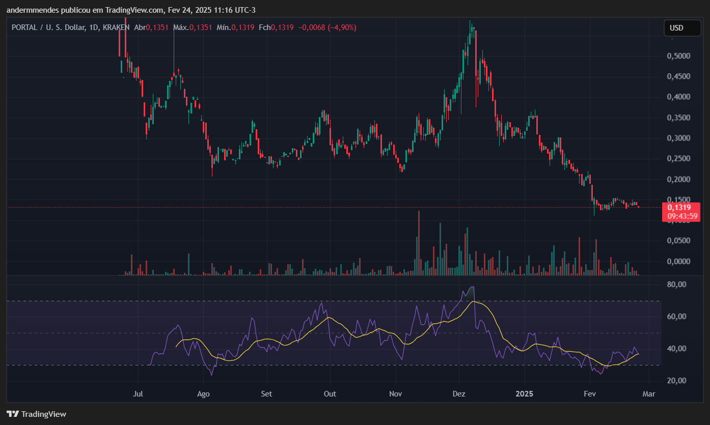Click the TradingView logo at bottom left
Viewport: 710px width, 425px height.
click(36, 414)
